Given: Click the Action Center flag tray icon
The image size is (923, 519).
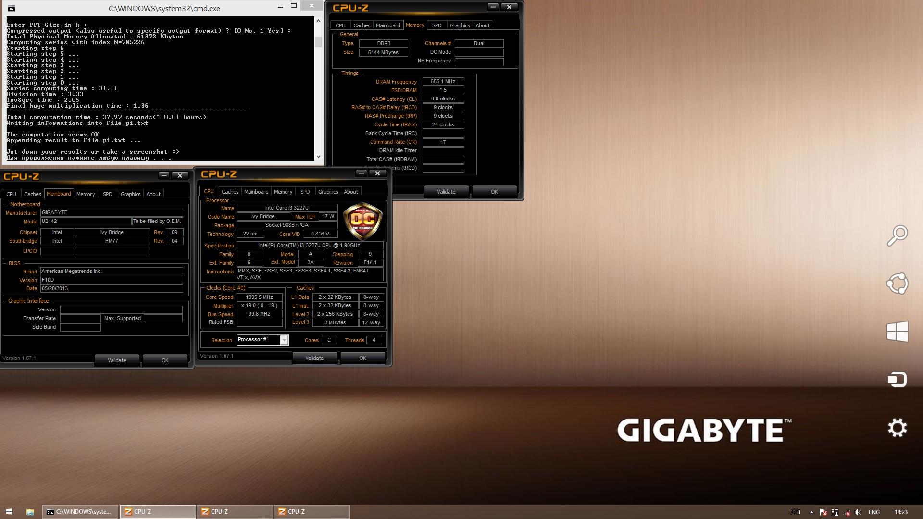Looking at the screenshot, I should (823, 512).
